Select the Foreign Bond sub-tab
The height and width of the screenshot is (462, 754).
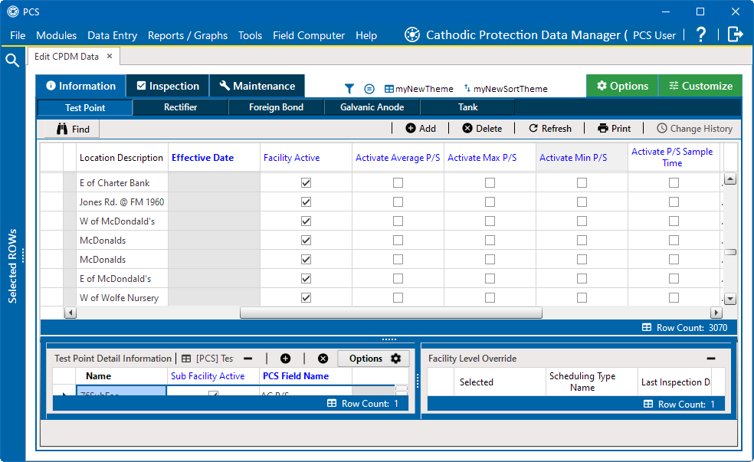276,107
